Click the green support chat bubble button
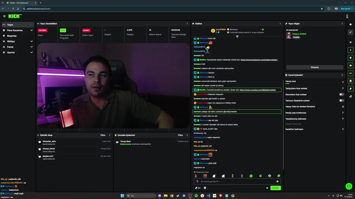Viewport: 355px width, 199px height. point(349,186)
